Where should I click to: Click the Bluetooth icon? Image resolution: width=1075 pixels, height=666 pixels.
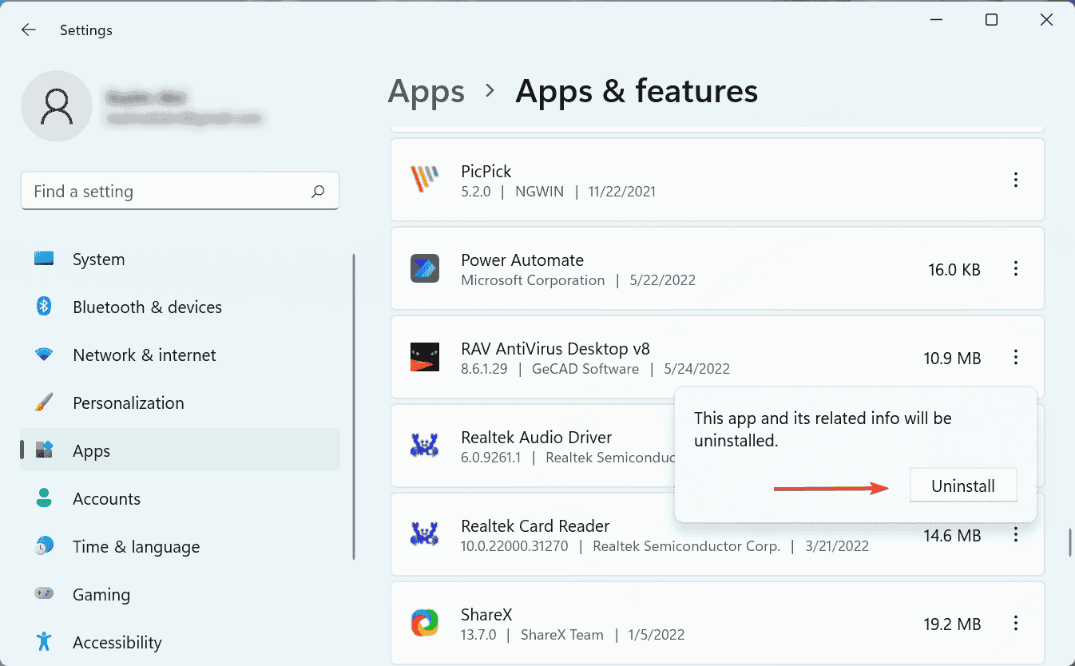click(44, 307)
